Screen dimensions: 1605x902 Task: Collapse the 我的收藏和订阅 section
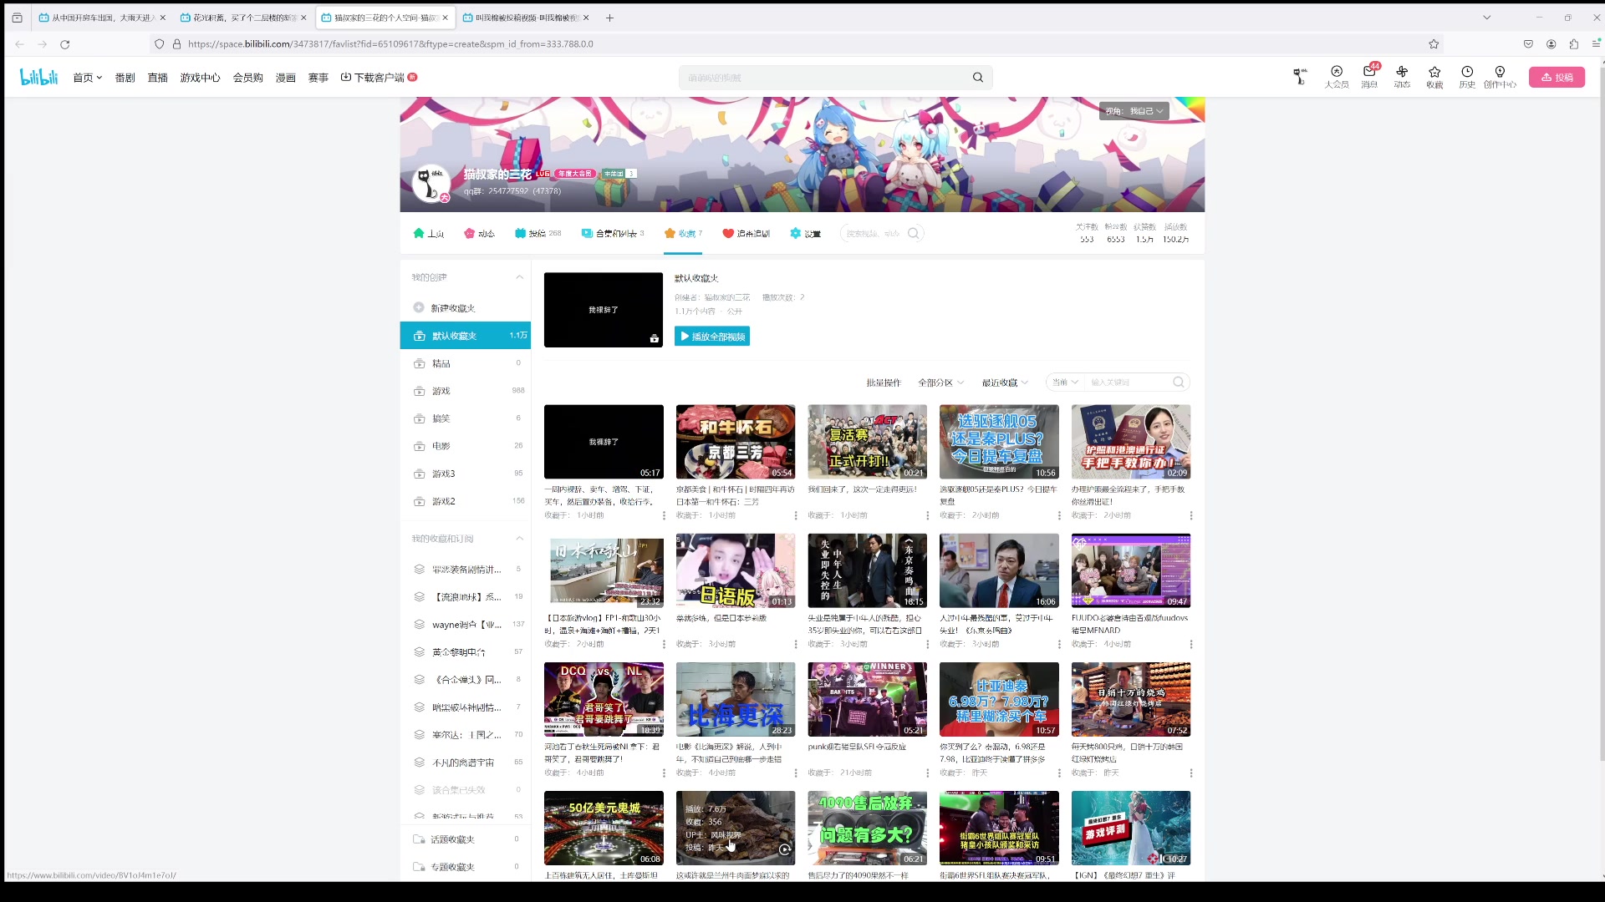(519, 539)
